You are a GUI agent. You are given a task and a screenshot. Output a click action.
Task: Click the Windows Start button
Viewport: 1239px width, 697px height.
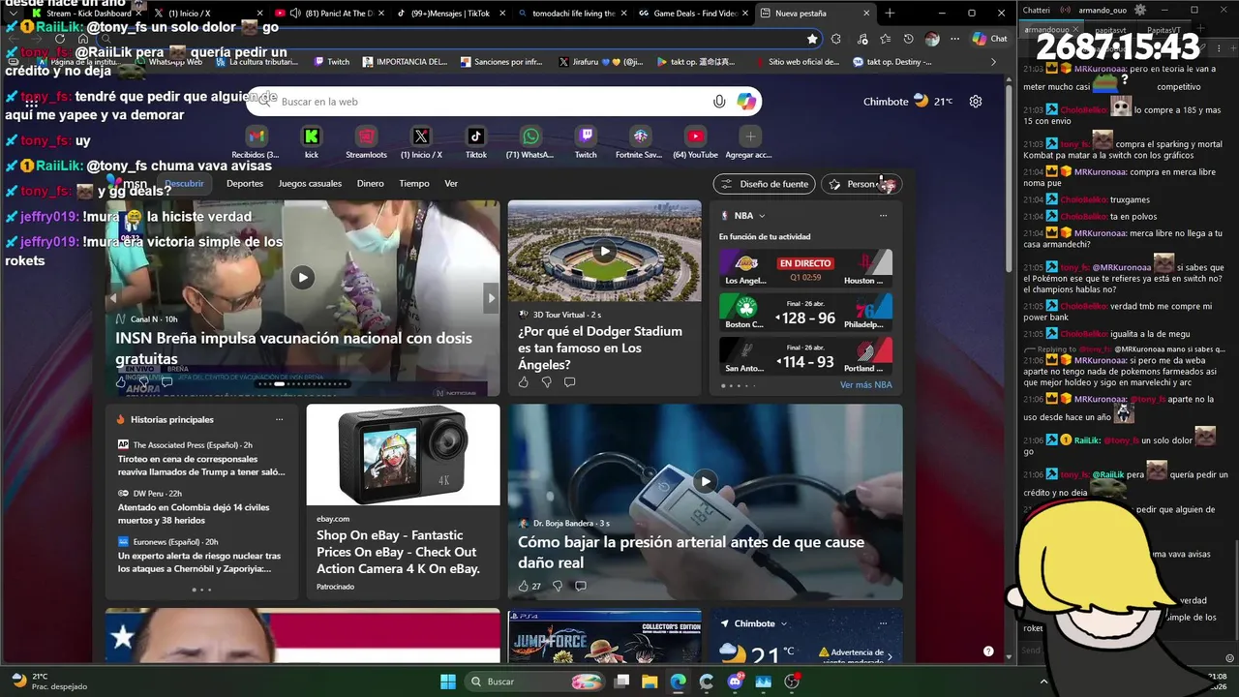[448, 682]
